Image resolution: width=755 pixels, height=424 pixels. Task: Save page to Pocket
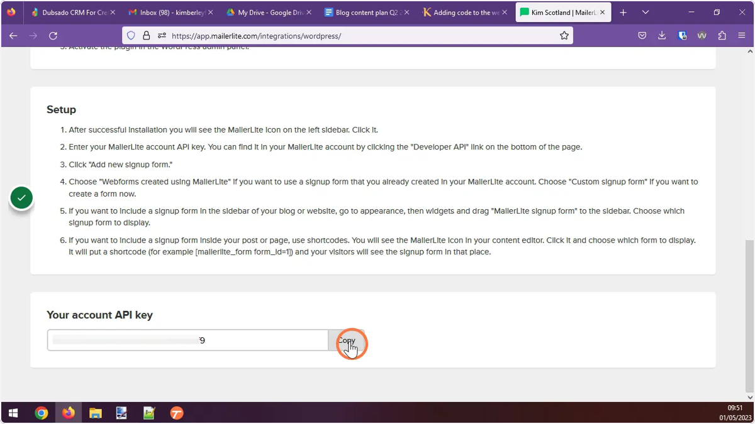(642, 36)
